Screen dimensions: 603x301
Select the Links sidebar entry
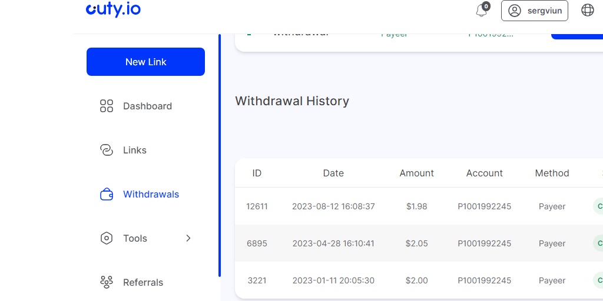pyautogui.click(x=135, y=150)
